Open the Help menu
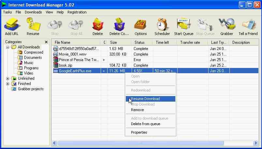Viewport: 262px width, 149px height. coord(60,12)
